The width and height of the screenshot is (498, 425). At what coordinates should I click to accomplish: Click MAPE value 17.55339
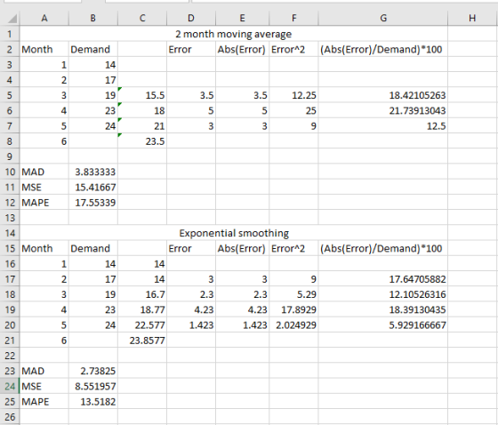93,203
